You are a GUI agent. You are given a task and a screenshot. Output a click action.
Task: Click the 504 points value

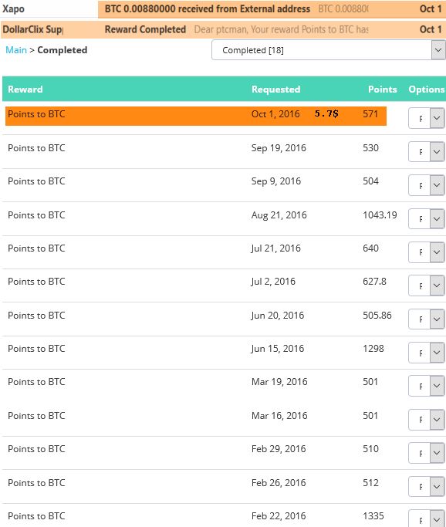370,181
